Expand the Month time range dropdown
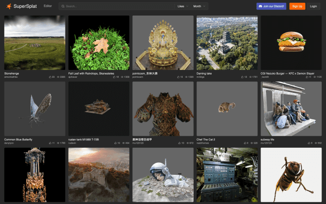The width and height of the screenshot is (326, 204). (x=199, y=6)
